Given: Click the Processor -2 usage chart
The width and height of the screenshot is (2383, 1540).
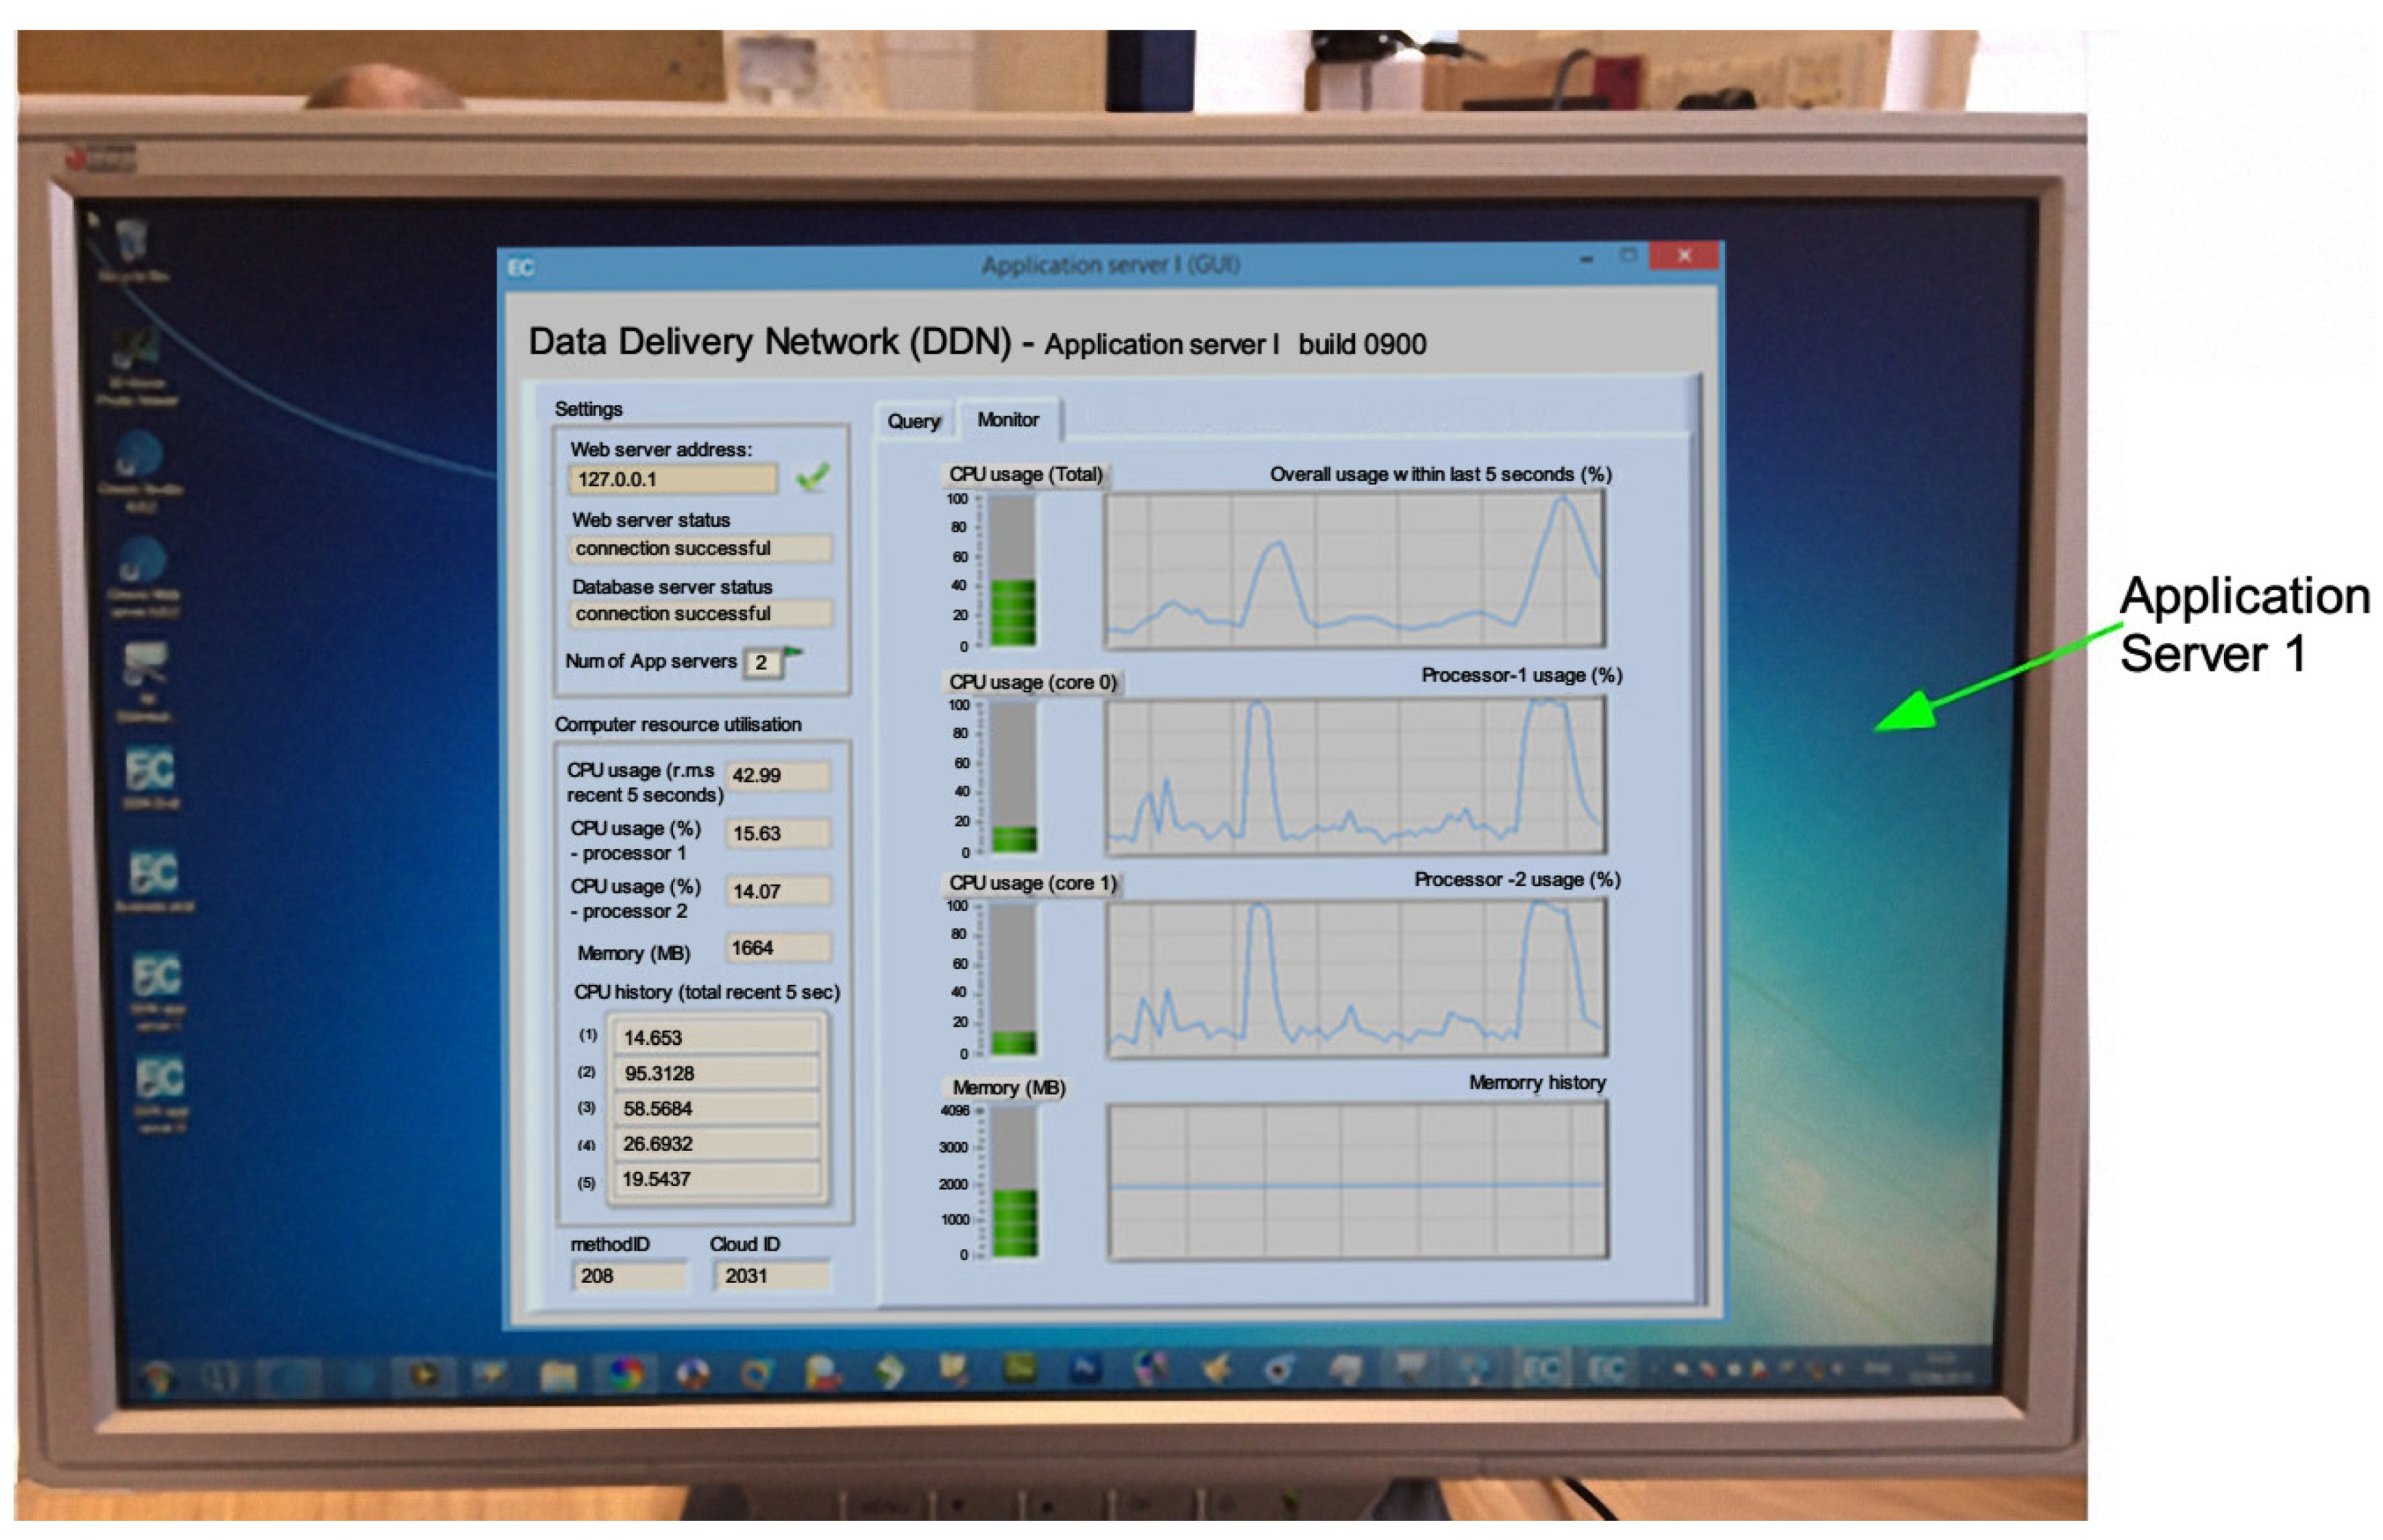Looking at the screenshot, I should (x=1356, y=978).
